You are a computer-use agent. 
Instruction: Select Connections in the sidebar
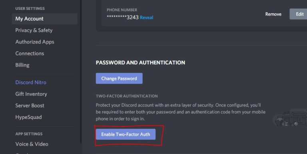click(x=30, y=53)
